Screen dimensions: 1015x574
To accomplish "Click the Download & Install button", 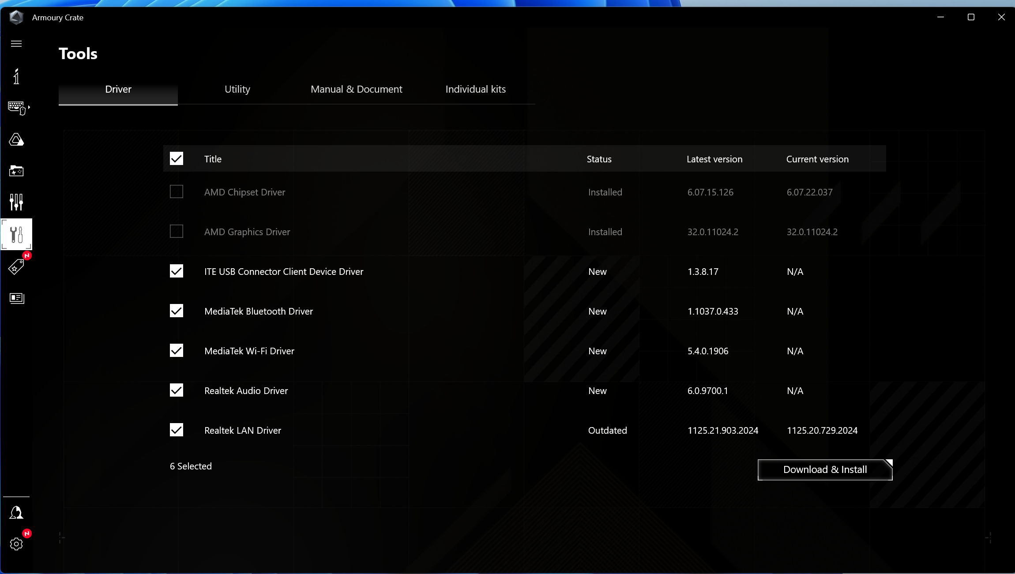I will tap(824, 470).
